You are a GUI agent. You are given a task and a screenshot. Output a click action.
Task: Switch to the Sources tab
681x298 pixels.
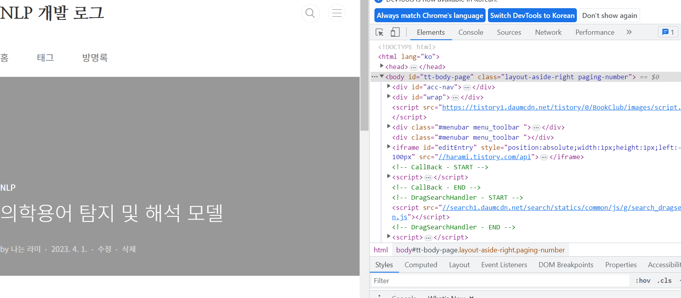click(x=509, y=32)
